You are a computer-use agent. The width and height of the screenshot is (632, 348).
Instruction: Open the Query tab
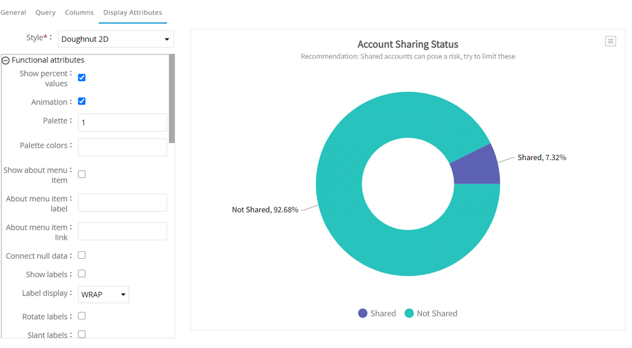click(46, 13)
